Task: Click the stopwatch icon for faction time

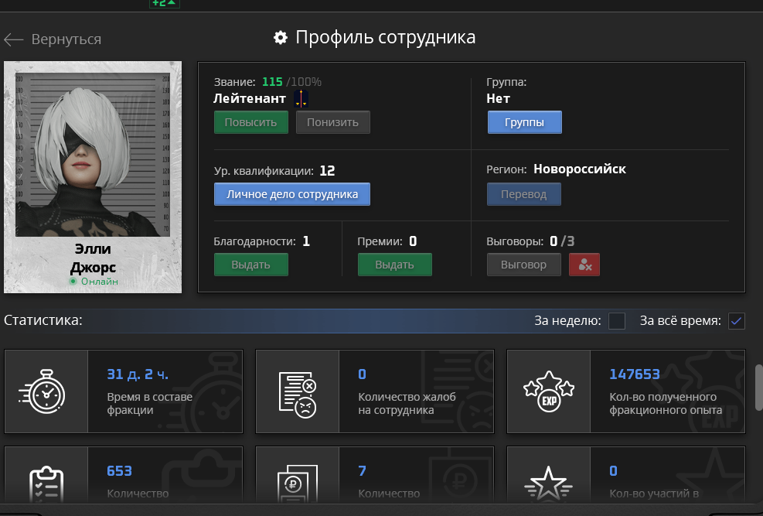Action: [x=46, y=391]
